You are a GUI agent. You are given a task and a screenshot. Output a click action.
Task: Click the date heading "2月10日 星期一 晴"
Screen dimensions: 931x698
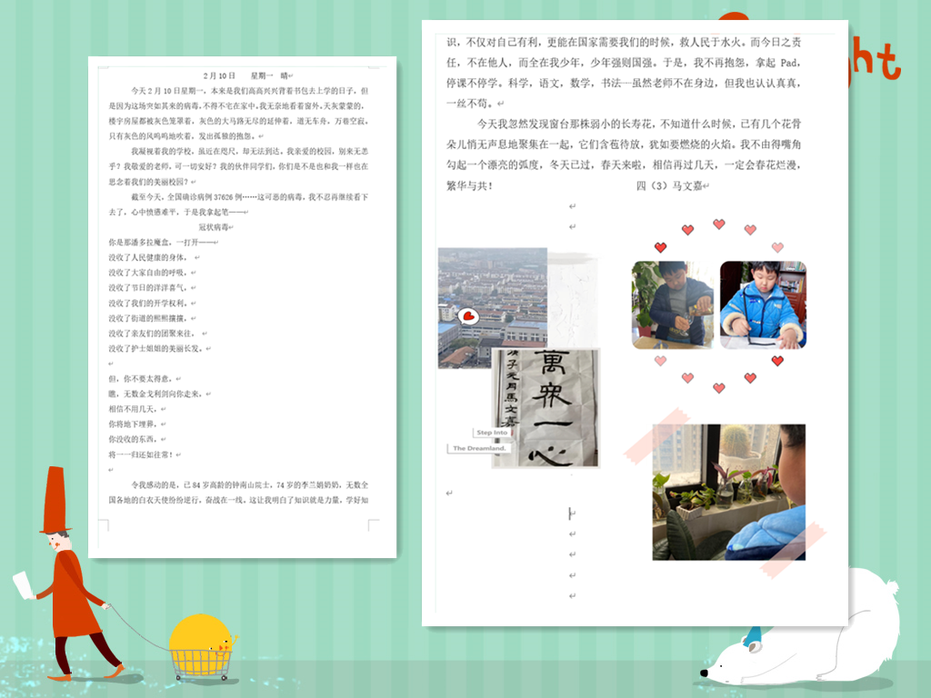click(245, 76)
